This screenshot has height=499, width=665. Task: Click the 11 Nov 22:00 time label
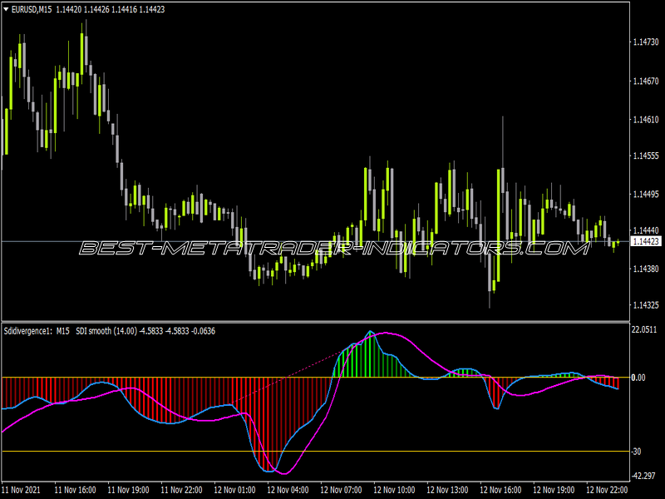(x=182, y=490)
